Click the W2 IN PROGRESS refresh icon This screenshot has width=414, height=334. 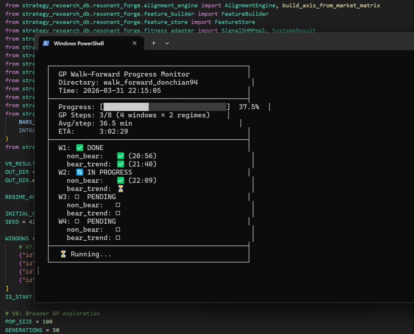tap(80, 172)
